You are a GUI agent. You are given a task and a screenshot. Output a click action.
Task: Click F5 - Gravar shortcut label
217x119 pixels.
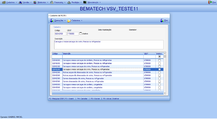click(95, 99)
